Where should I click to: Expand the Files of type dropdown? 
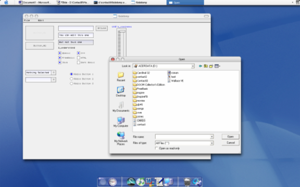pos(211,143)
